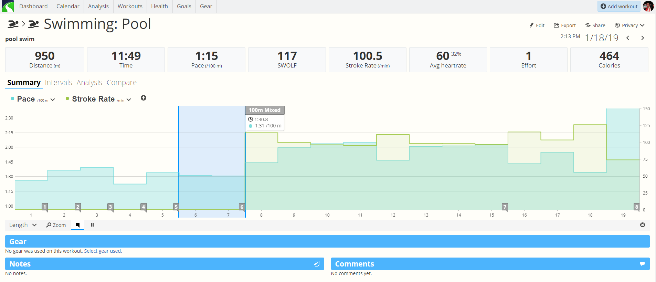
Task: Click the edit notes icon
Action: click(x=317, y=264)
